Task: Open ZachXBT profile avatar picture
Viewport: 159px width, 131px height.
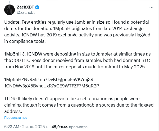Action: tap(10, 10)
